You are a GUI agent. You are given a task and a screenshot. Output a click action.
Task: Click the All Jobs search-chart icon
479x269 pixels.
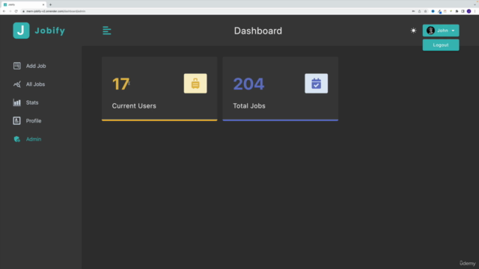16,84
